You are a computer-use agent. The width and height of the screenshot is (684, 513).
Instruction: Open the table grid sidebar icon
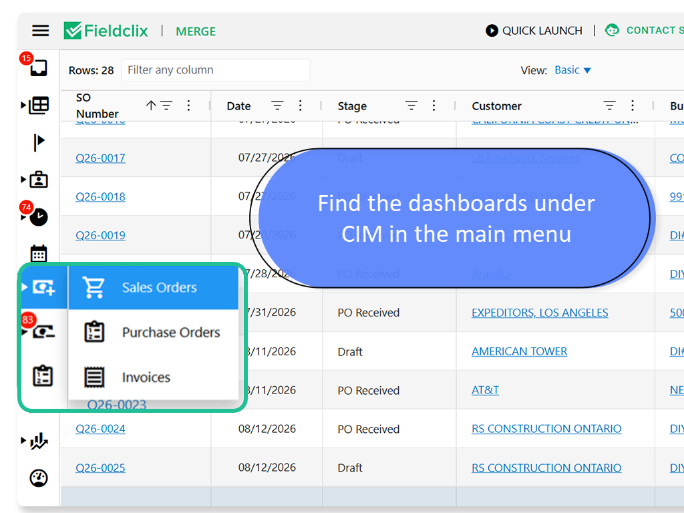click(38, 105)
